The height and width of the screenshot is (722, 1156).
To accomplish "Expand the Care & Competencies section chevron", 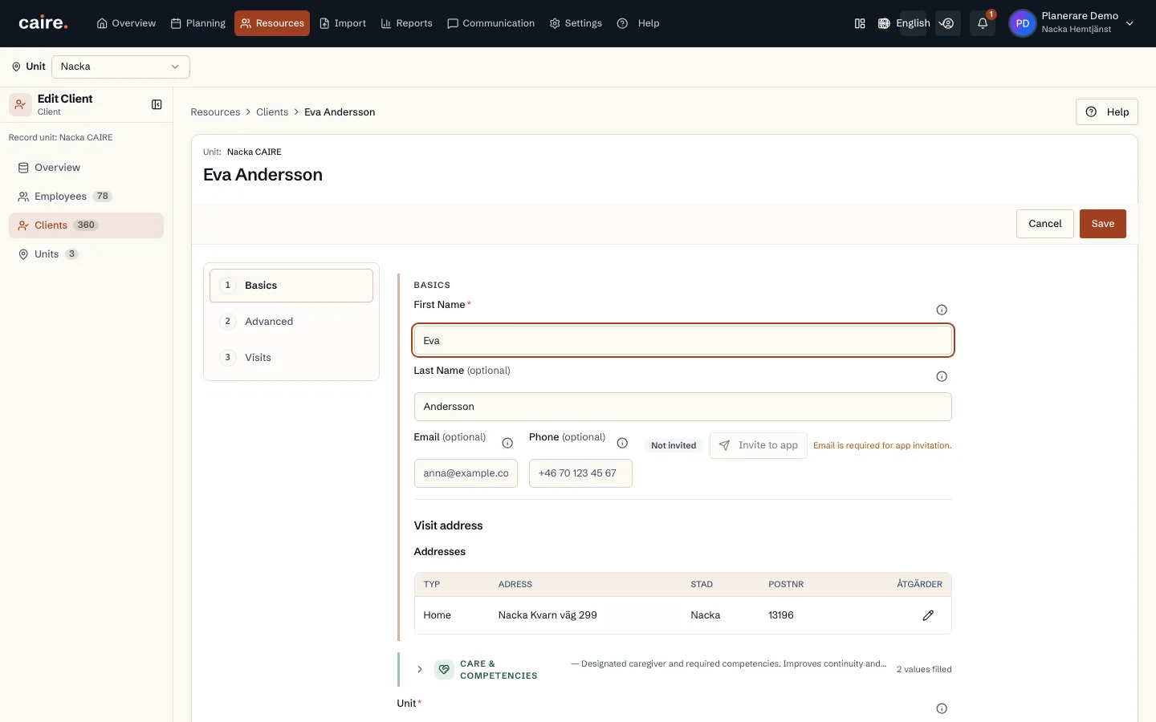I will (x=419, y=669).
